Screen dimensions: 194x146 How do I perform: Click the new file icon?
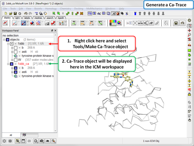5,14
